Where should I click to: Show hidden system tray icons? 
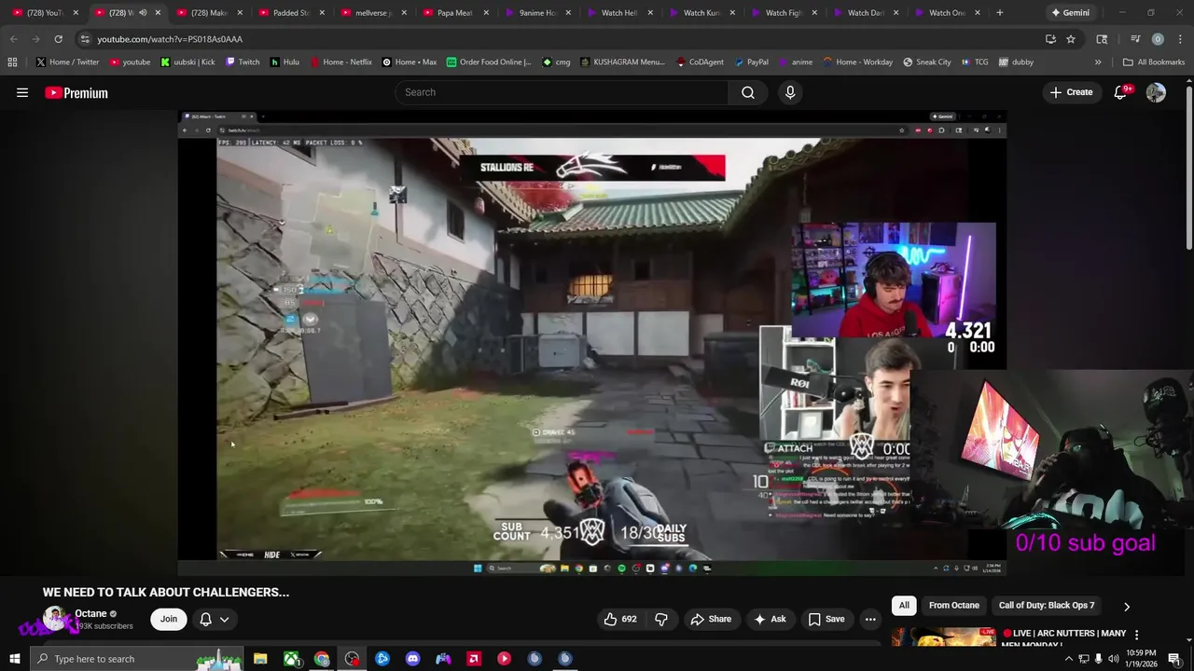(1068, 659)
